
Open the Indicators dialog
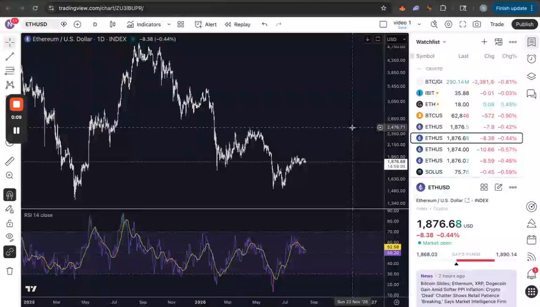coord(144,24)
